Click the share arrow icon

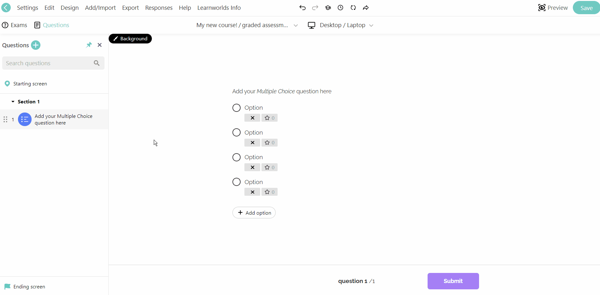[x=366, y=8]
